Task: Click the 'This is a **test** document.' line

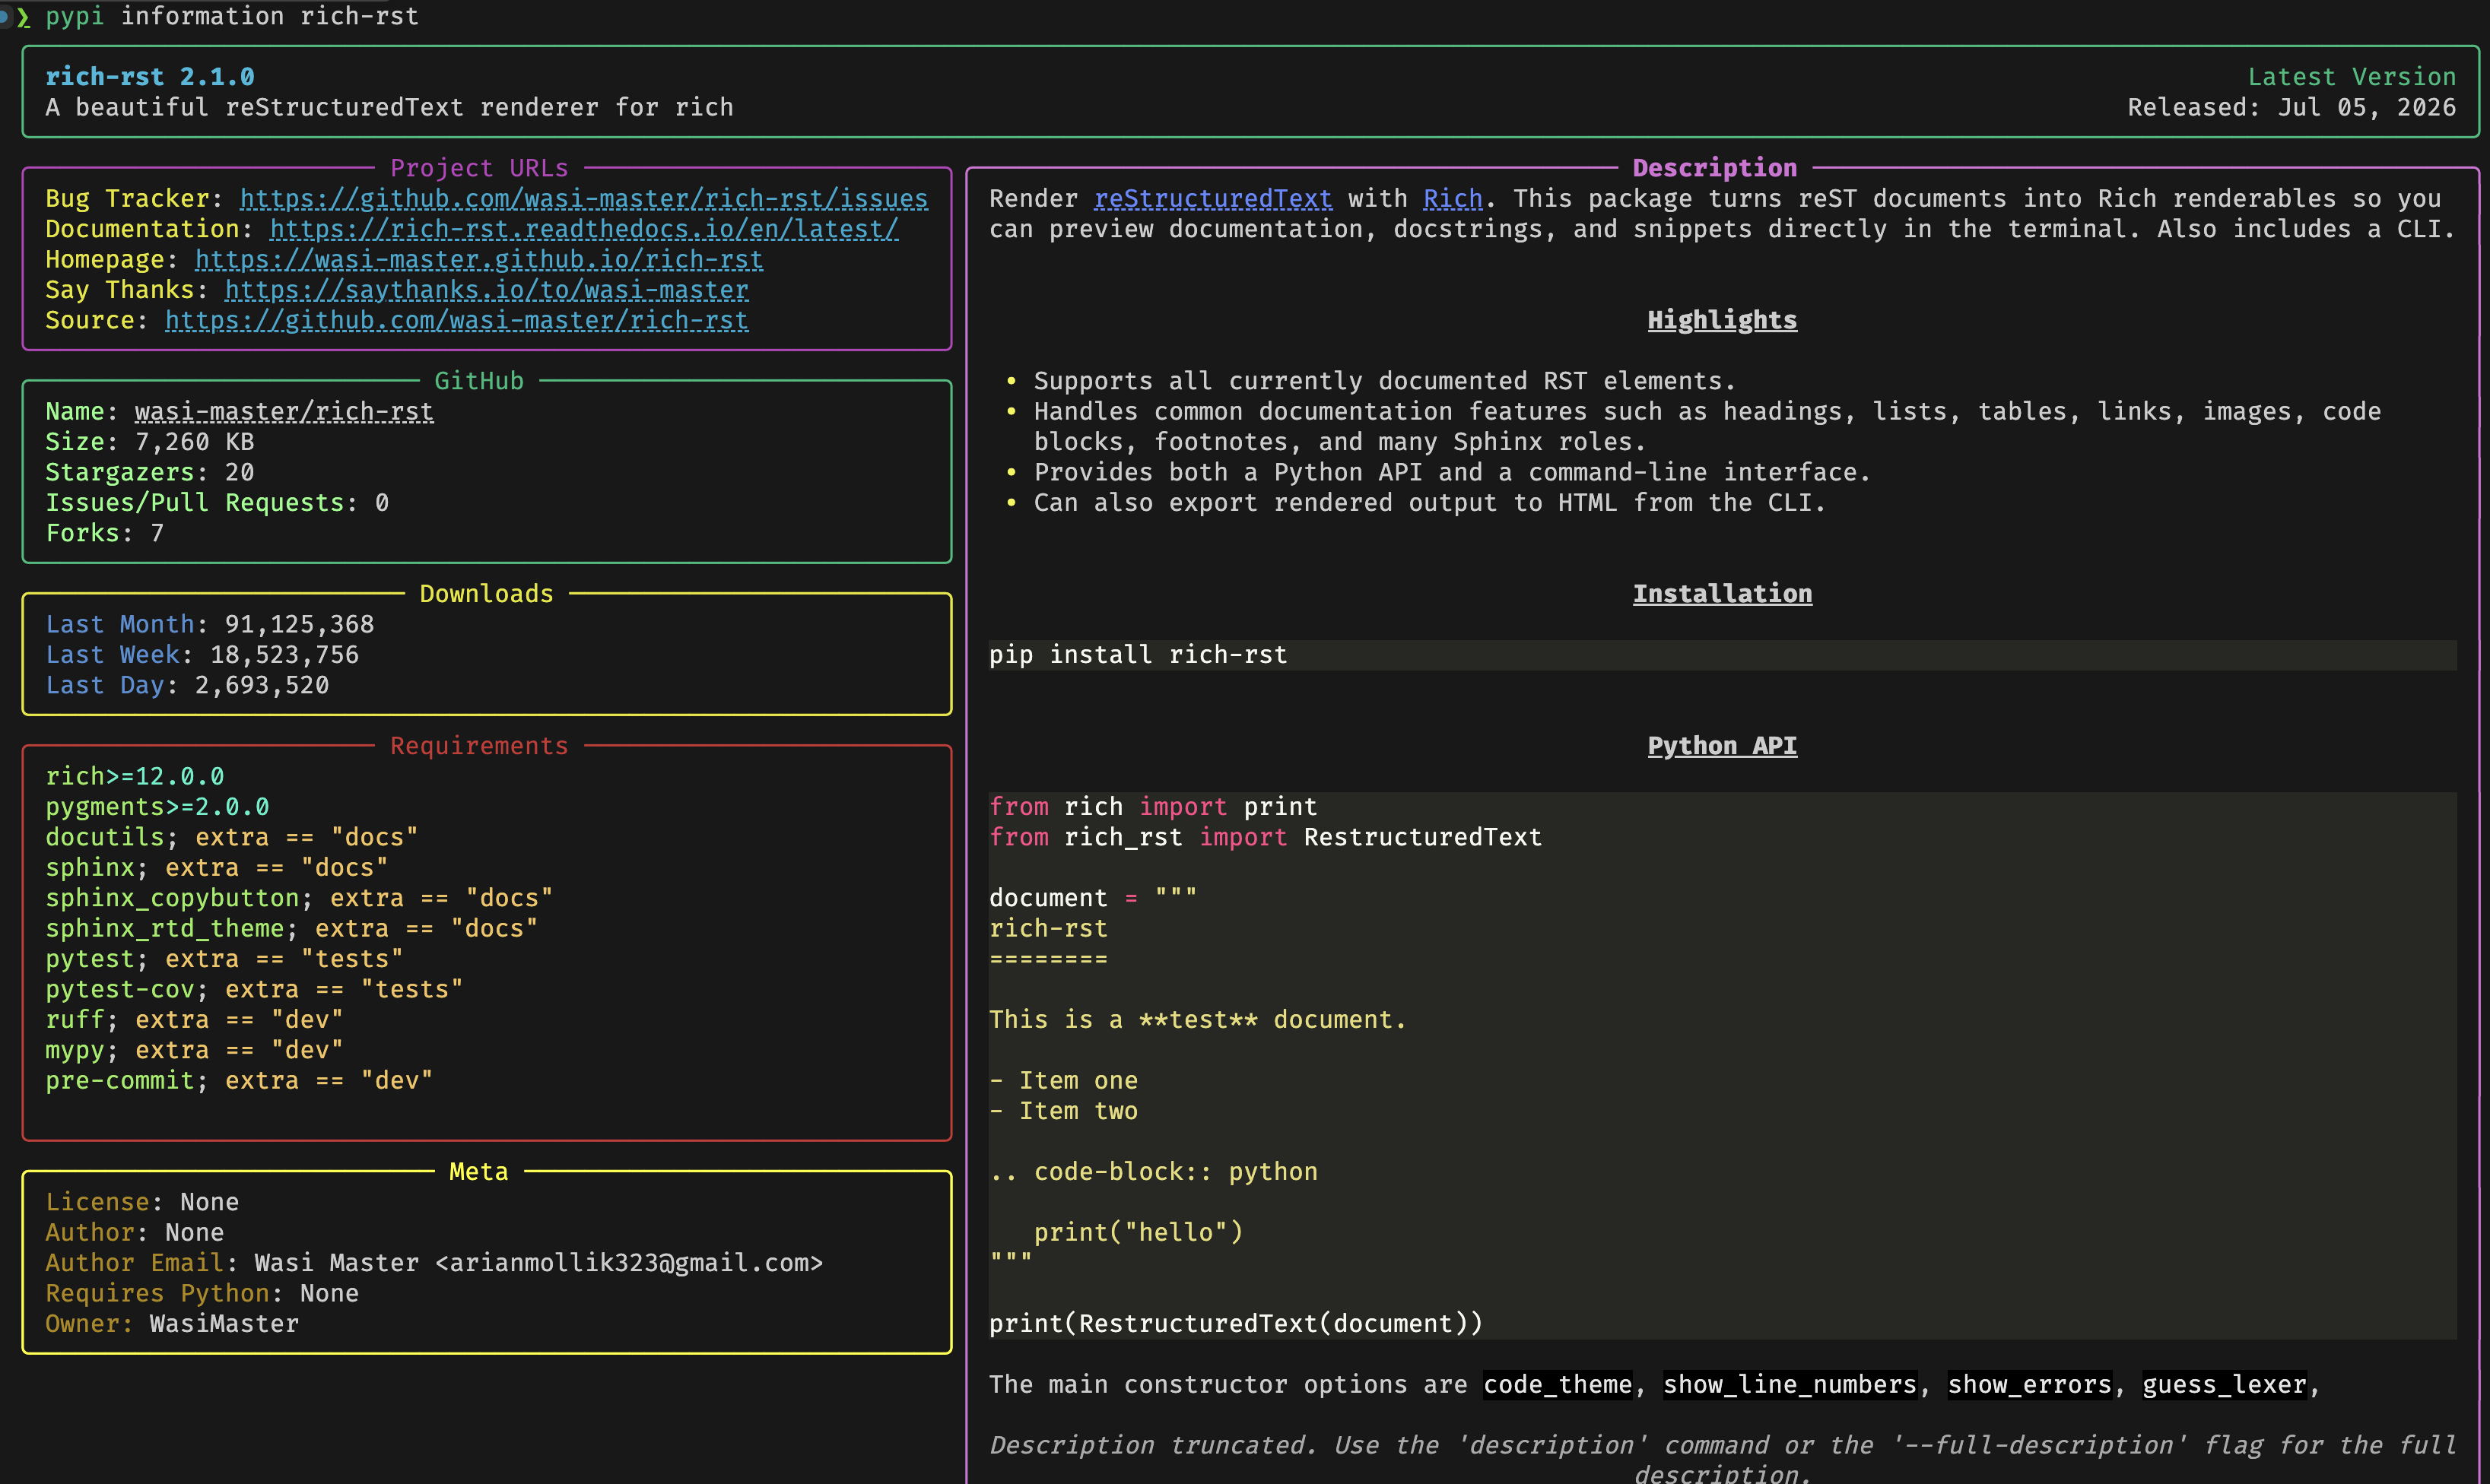Action: coord(1199,1020)
